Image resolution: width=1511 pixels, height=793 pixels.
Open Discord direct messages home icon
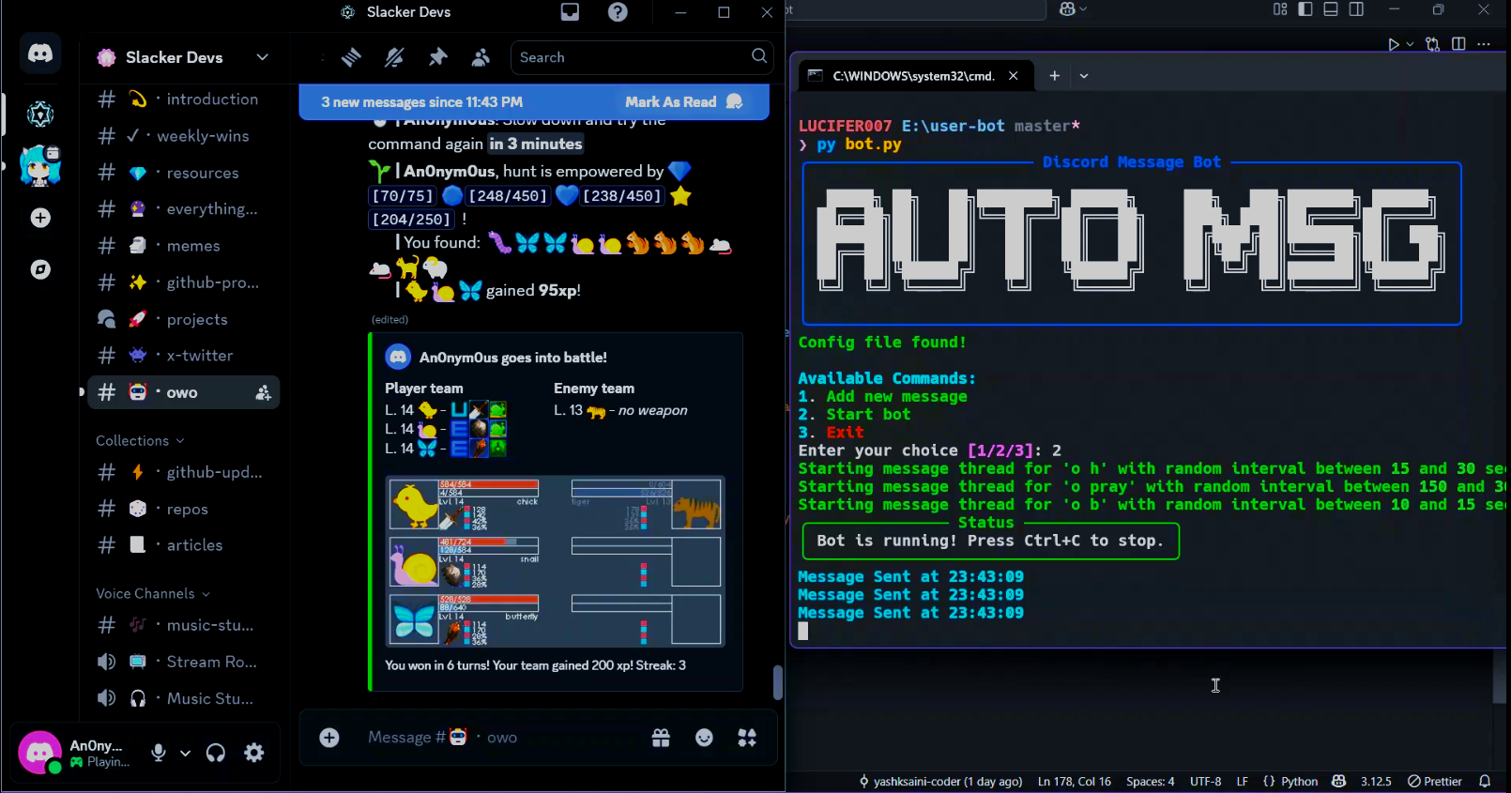click(40, 53)
